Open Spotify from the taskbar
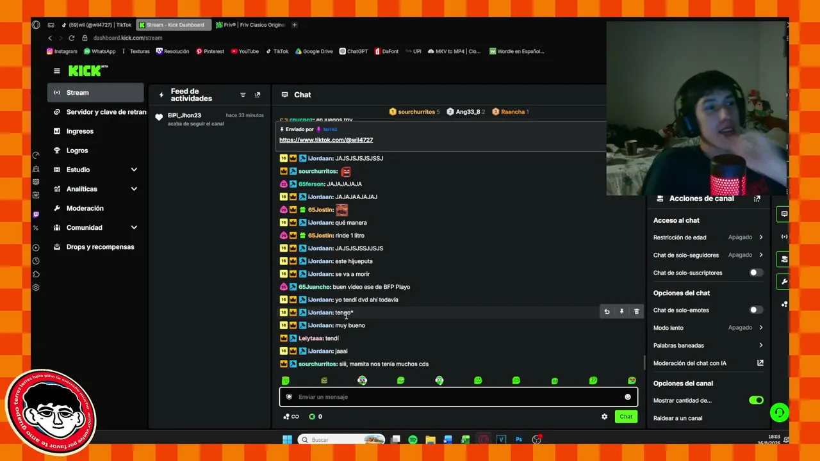This screenshot has width=820, height=461. pyautogui.click(x=413, y=440)
